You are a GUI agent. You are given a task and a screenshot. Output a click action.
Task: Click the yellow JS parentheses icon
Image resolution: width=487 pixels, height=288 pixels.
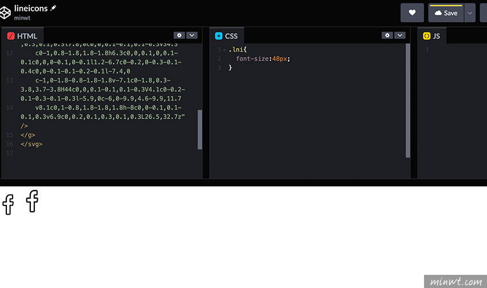(427, 36)
